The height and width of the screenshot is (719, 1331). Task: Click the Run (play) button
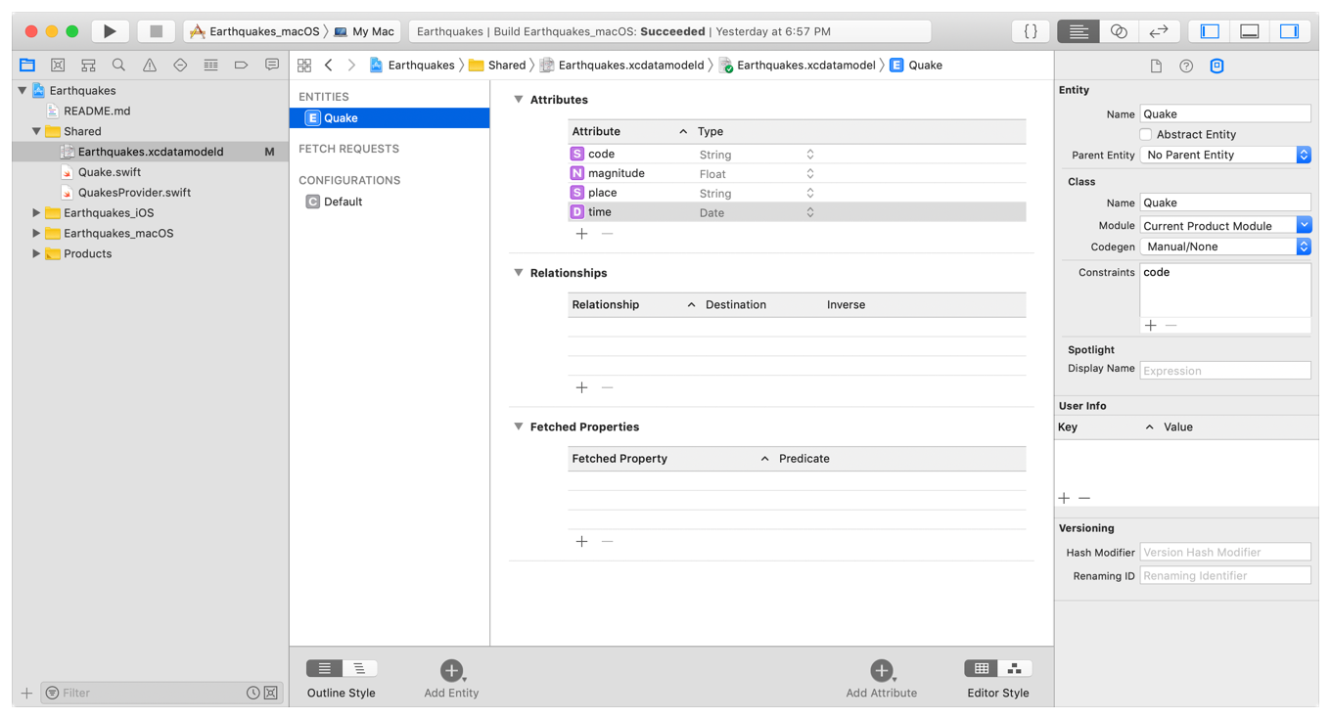[110, 31]
